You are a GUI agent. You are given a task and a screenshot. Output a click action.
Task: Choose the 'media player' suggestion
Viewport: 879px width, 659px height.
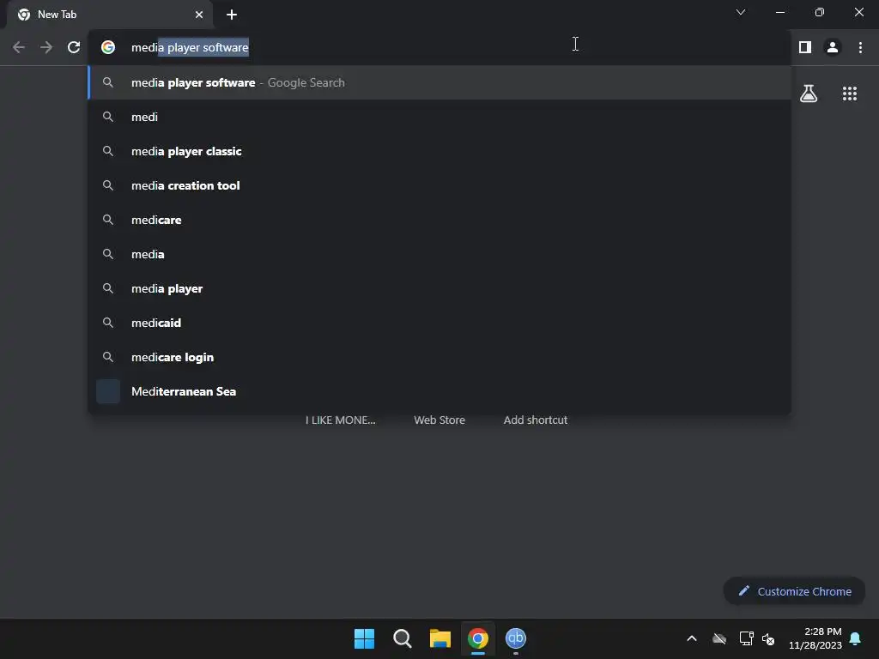point(440,288)
